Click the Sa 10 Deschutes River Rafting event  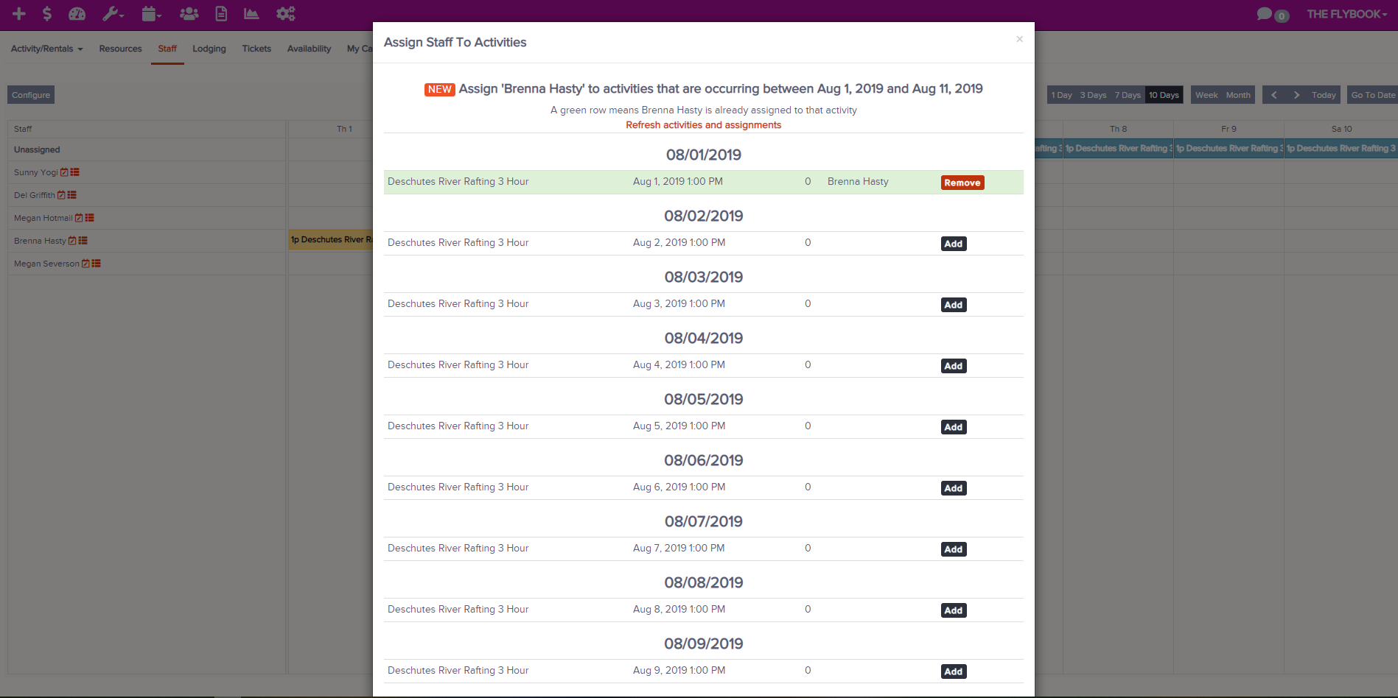click(x=1341, y=148)
